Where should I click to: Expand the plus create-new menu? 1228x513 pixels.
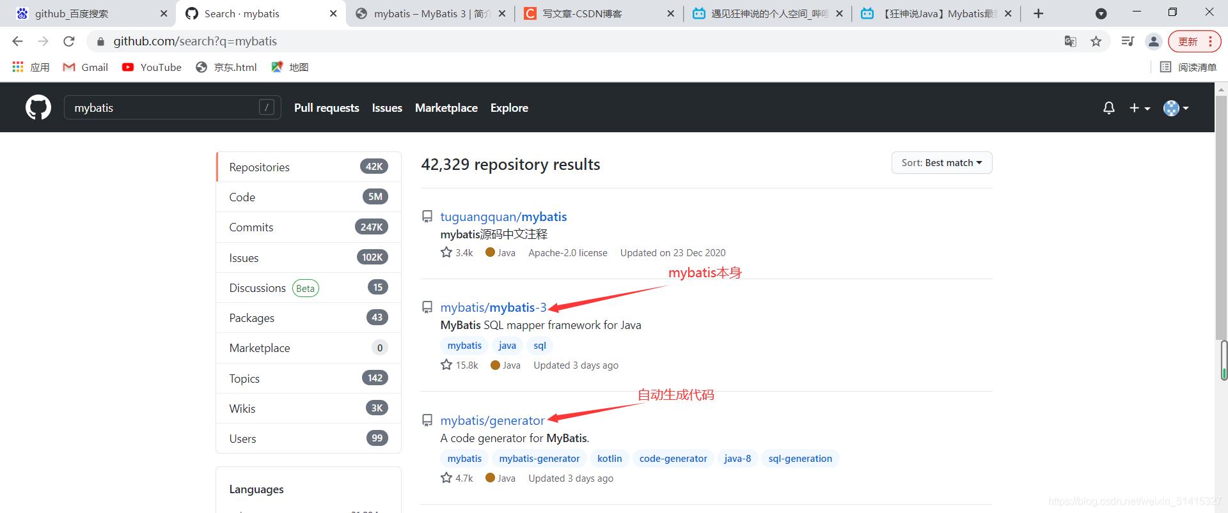pos(1139,108)
